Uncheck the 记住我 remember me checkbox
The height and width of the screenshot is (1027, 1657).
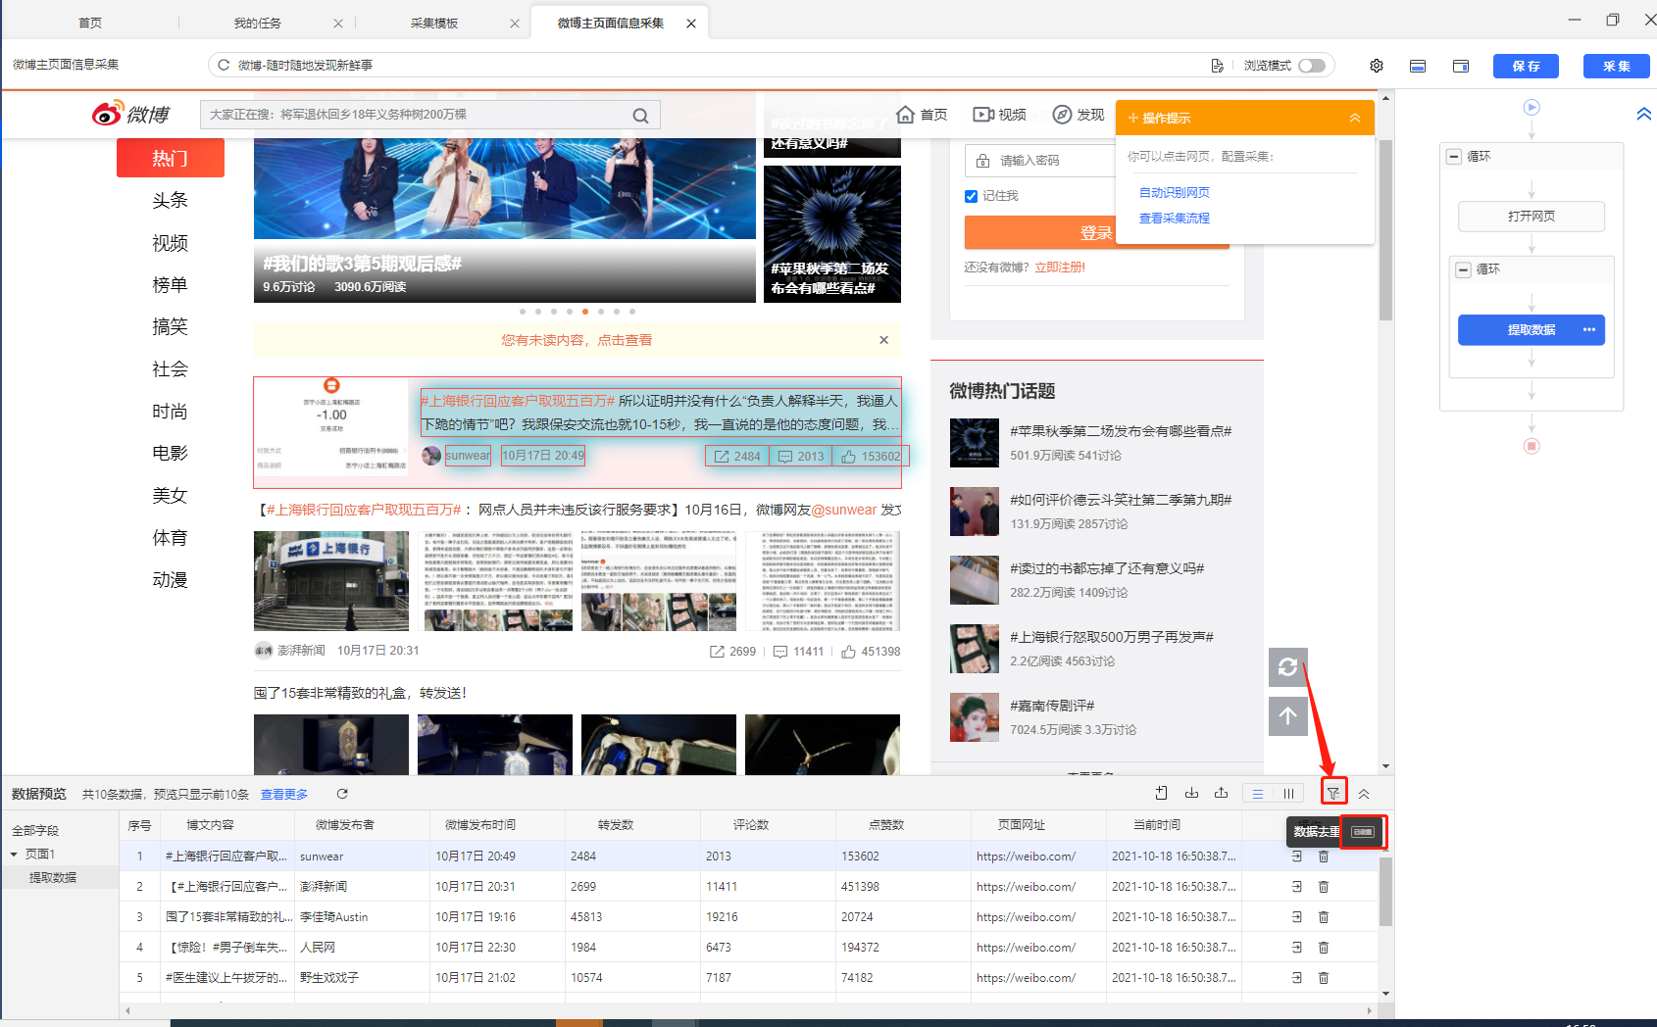(x=971, y=196)
